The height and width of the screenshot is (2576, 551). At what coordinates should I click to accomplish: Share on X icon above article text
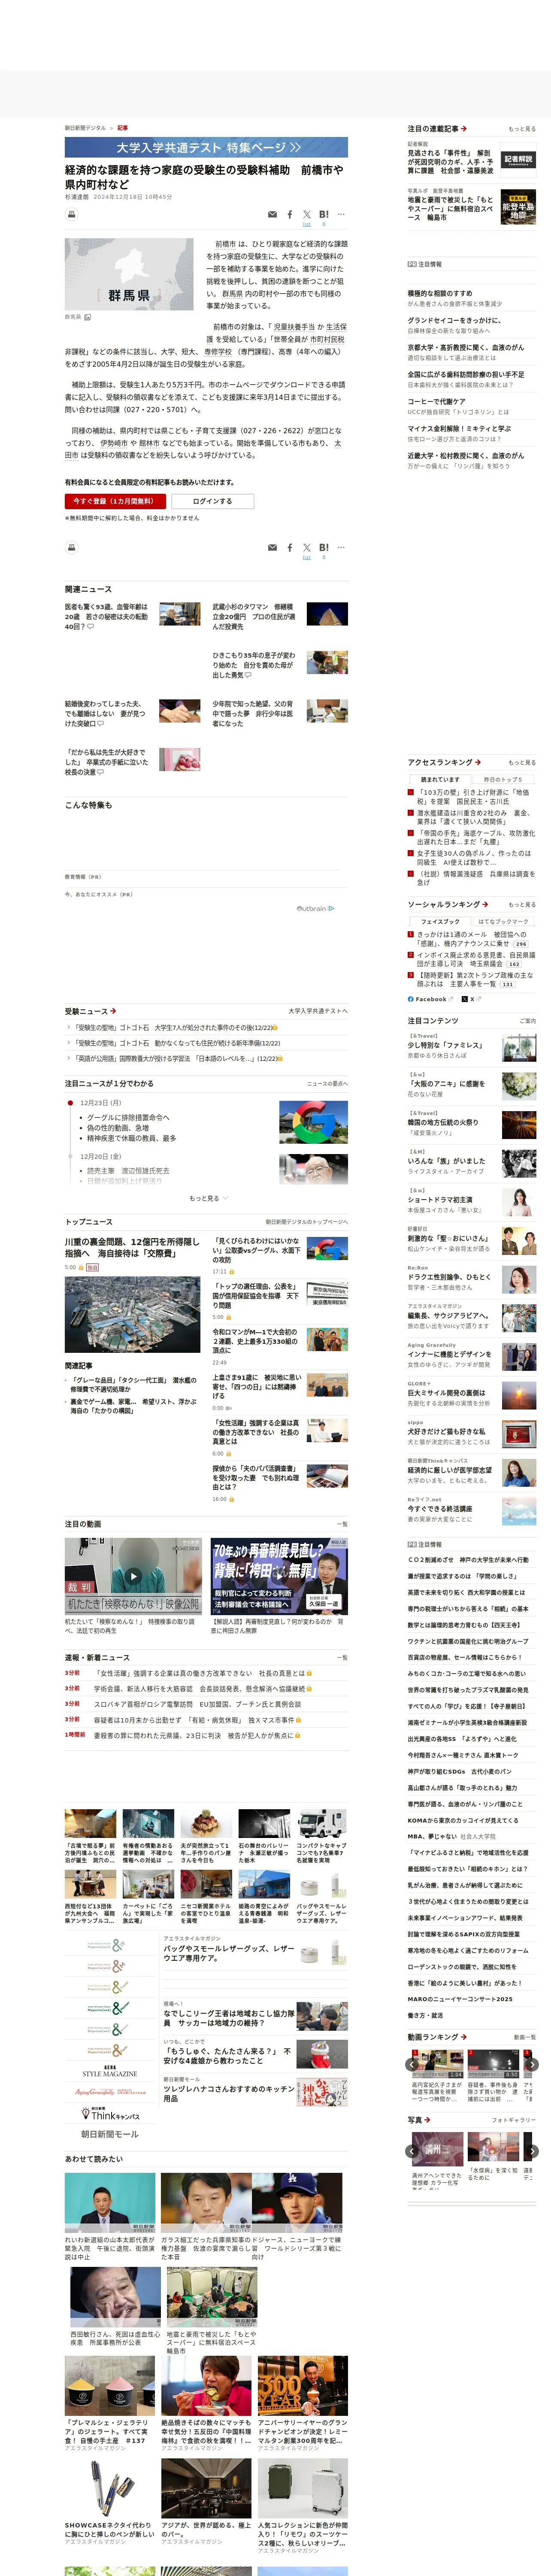coord(307,214)
